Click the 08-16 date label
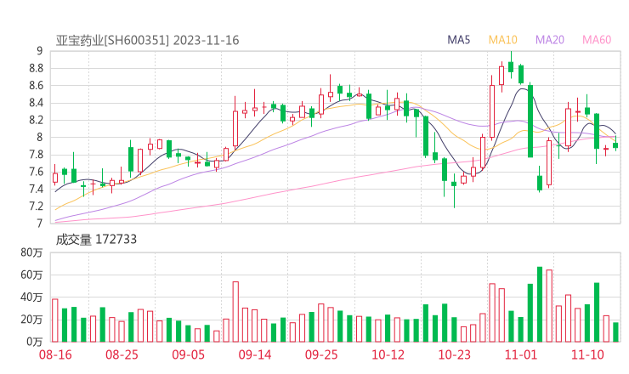Screen dimensions: 629x374 click(55, 354)
